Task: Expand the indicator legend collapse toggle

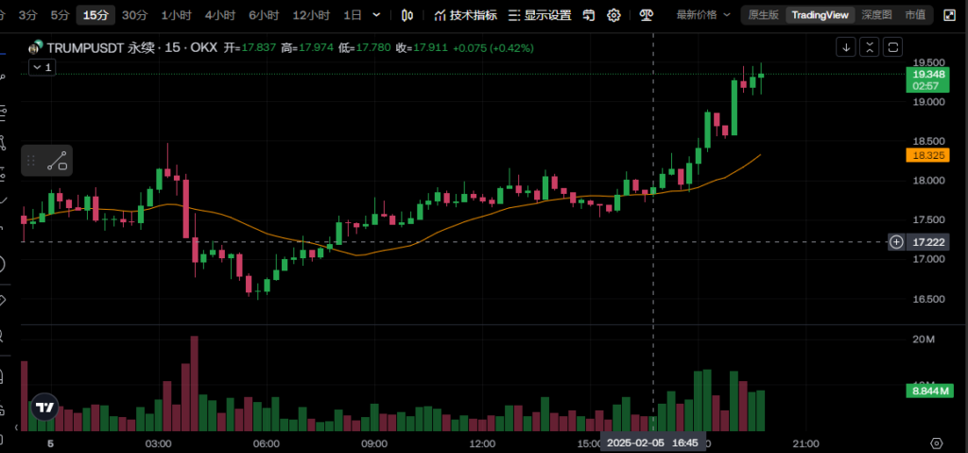Action: pyautogui.click(x=42, y=67)
